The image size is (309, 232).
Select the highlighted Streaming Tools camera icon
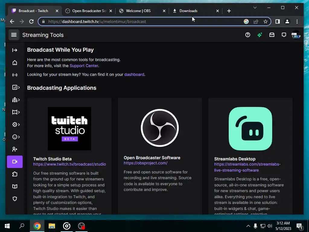tap(15, 162)
